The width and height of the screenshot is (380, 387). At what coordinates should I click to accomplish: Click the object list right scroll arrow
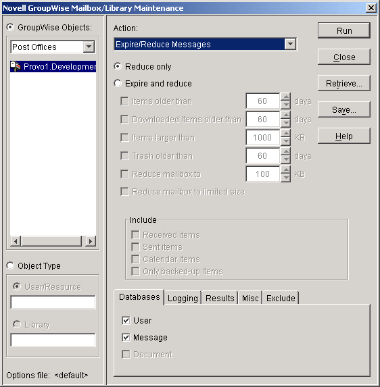[x=91, y=241]
